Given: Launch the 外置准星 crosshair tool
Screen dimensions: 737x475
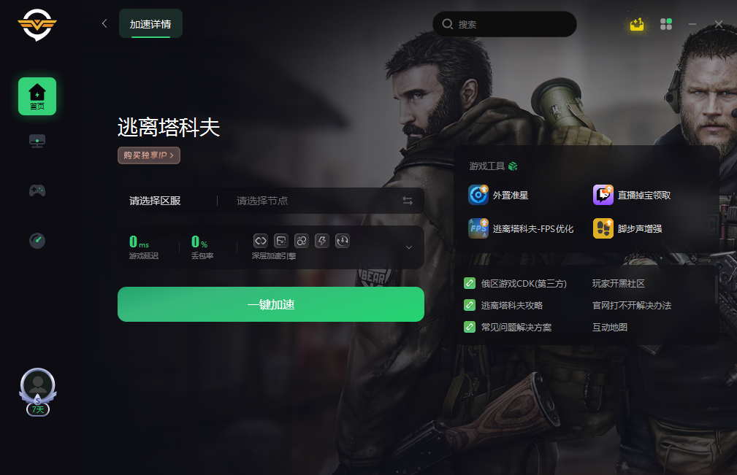Looking at the screenshot, I should pos(499,196).
